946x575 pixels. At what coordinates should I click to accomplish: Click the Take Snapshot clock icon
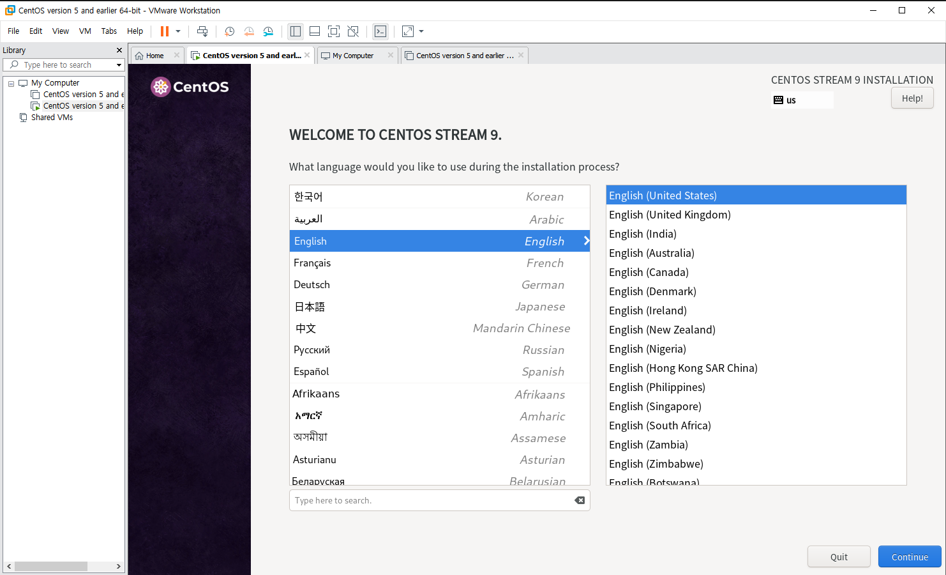(230, 31)
